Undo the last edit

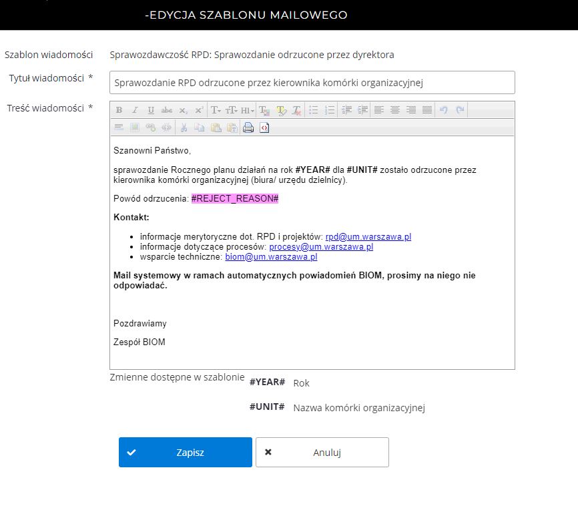(444, 110)
